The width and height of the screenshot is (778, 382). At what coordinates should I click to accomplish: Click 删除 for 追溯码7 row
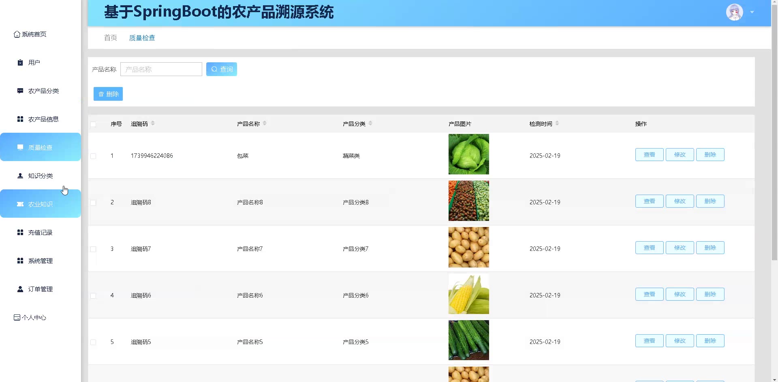pos(710,248)
